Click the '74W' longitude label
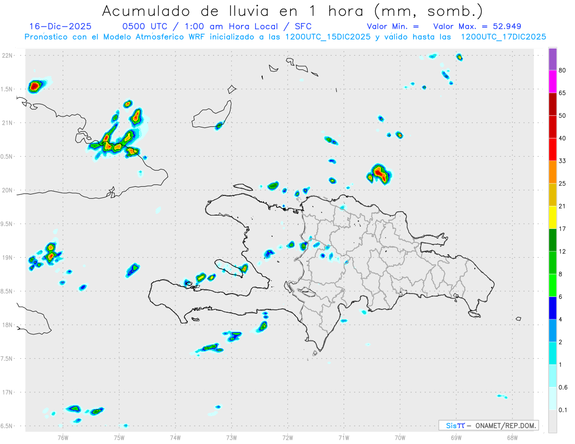Image resolution: width=575 pixels, height=444 pixels. coord(175,438)
